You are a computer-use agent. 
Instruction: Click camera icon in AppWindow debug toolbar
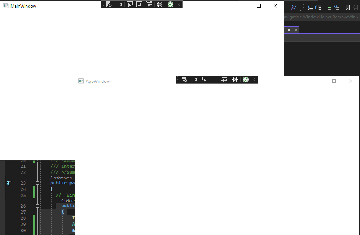pyautogui.click(x=194, y=80)
